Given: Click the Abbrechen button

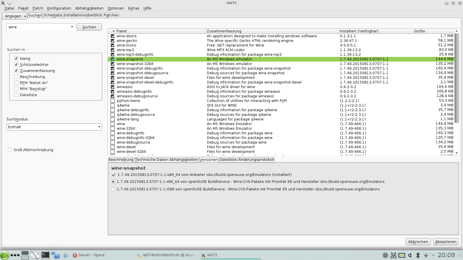Looking at the screenshot, I should [x=418, y=242].
